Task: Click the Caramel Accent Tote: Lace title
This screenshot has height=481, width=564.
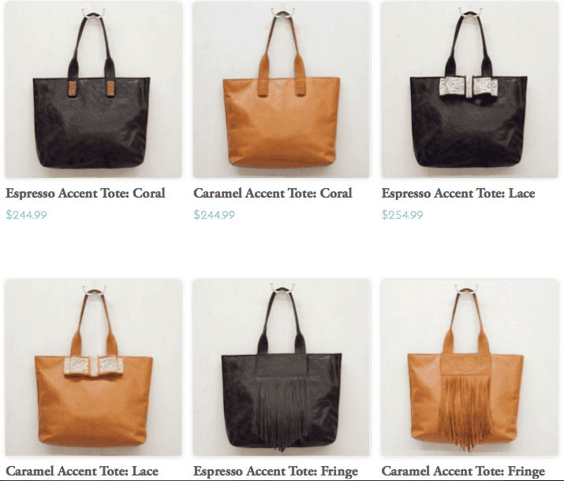Action: (x=82, y=471)
